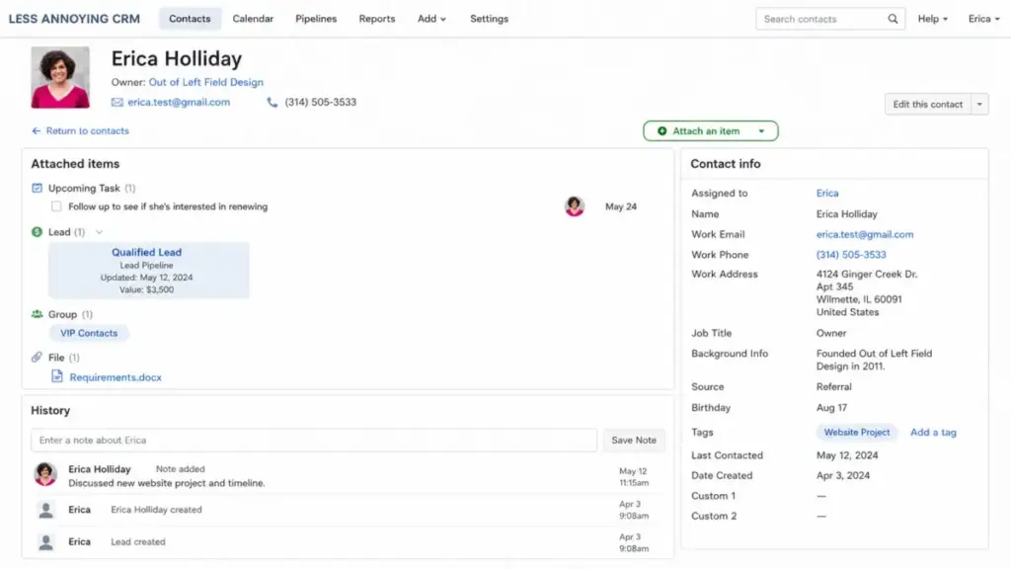Click the header phone number (314) 505-3533
Image resolution: width=1011 pixels, height=569 pixels.
[x=321, y=102]
